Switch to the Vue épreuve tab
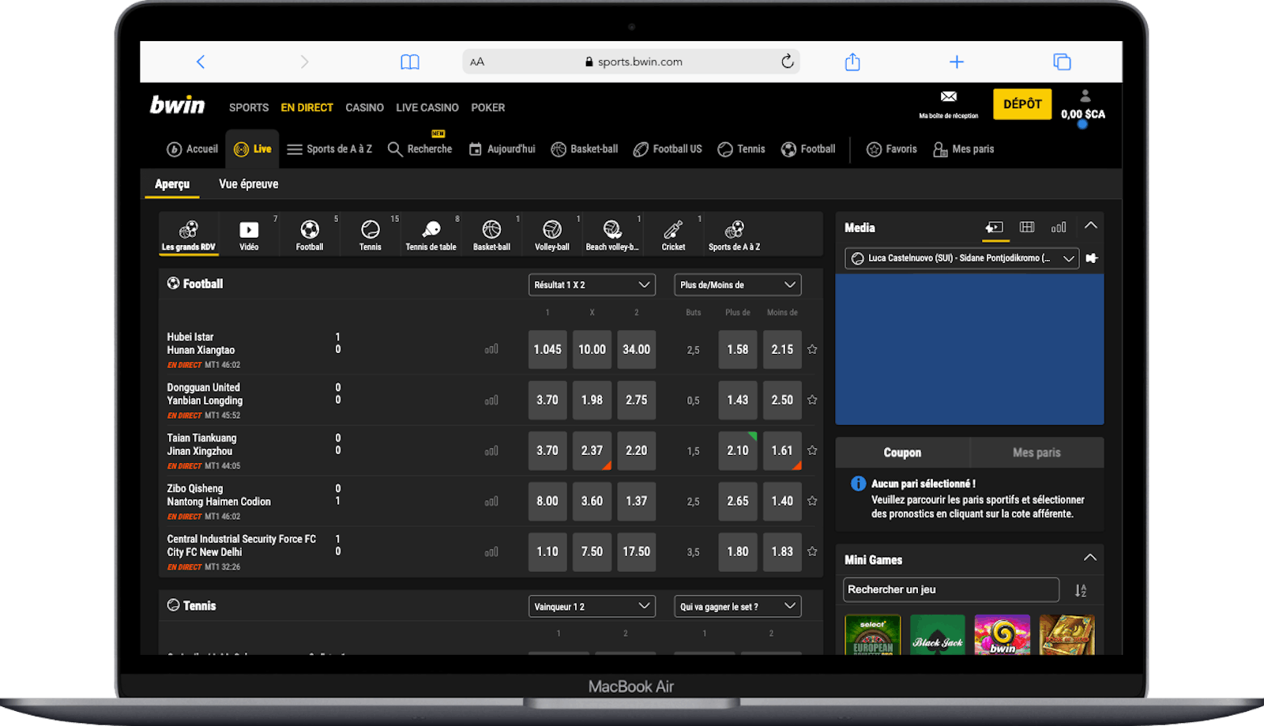The image size is (1264, 726). (x=247, y=183)
